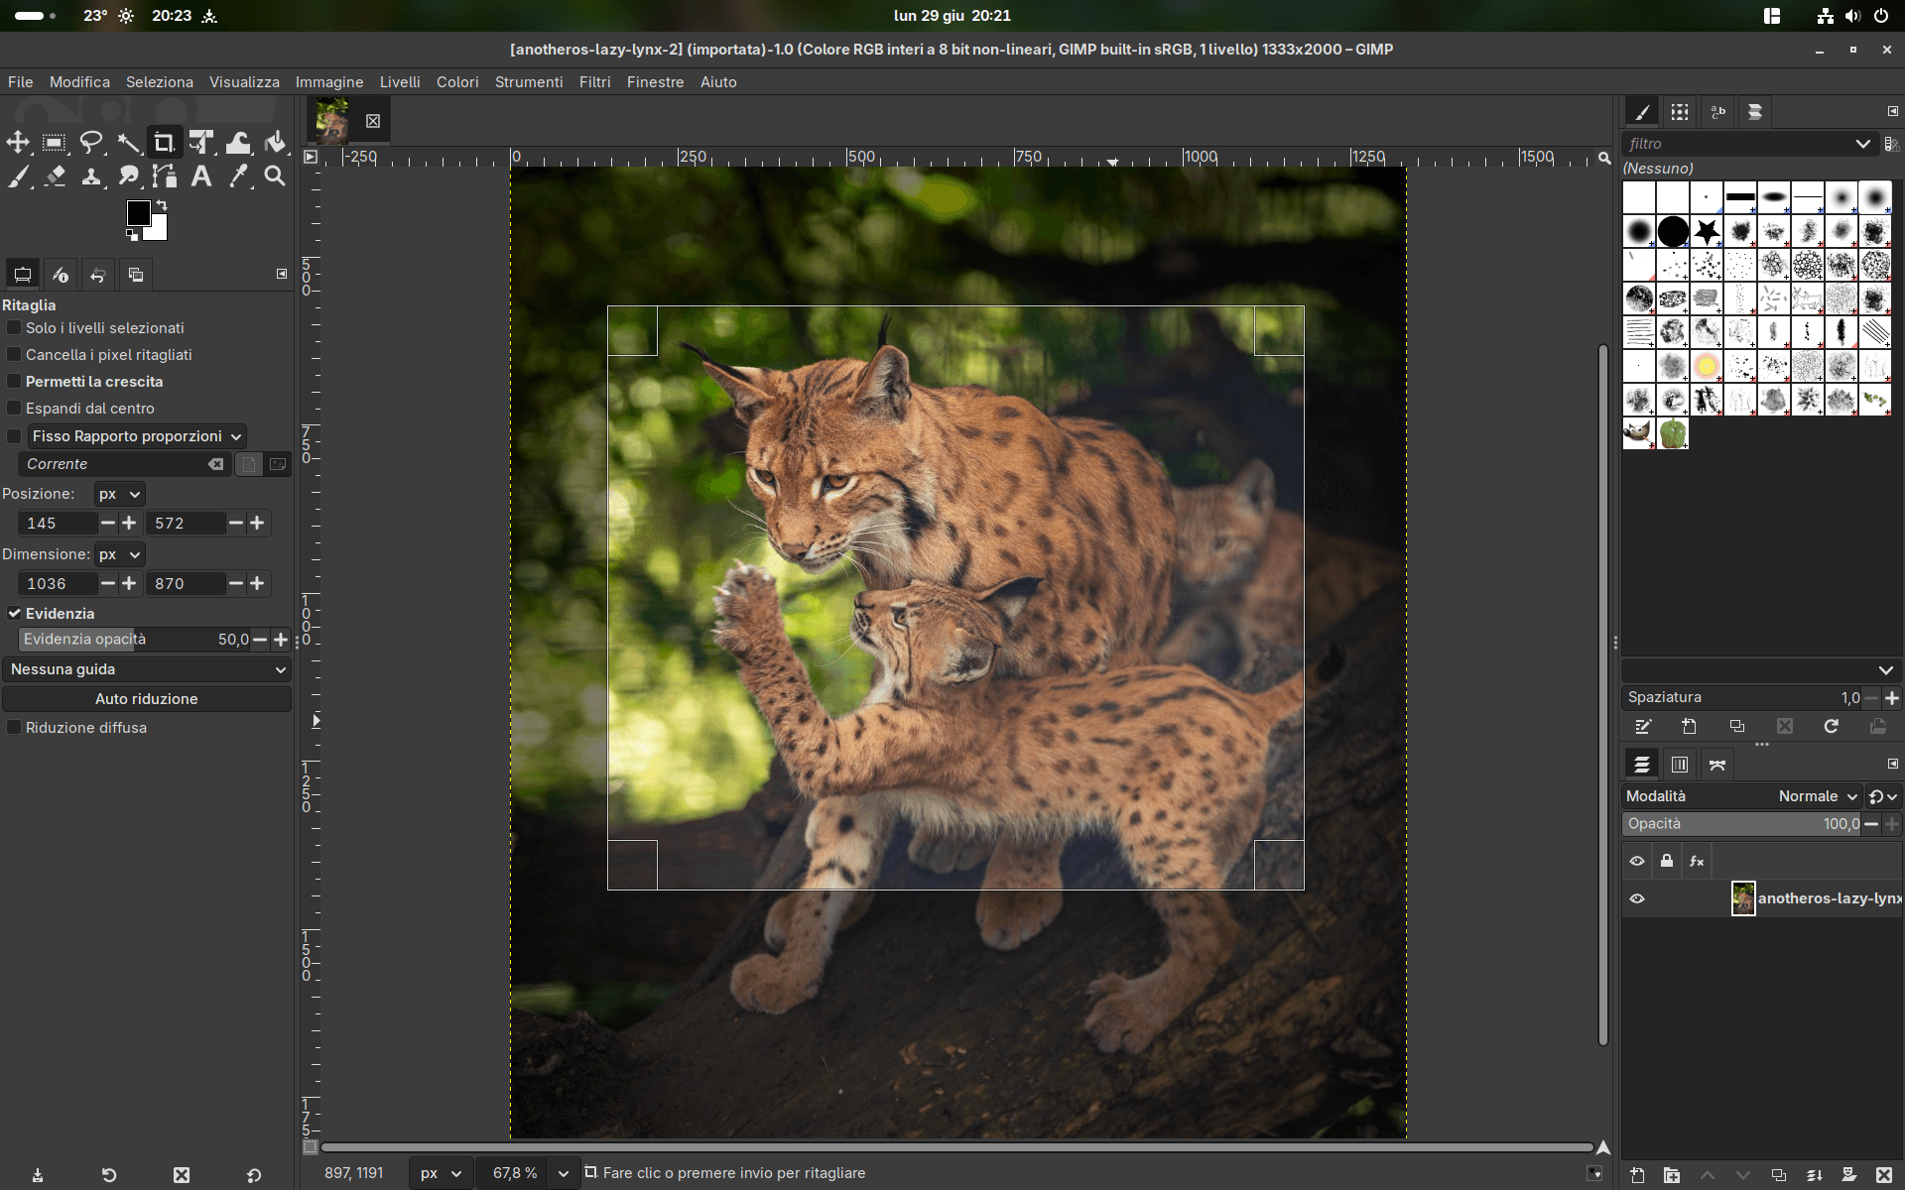The image size is (1905, 1190).
Task: Open the brush filter dropdown arrow
Action: click(x=1862, y=144)
